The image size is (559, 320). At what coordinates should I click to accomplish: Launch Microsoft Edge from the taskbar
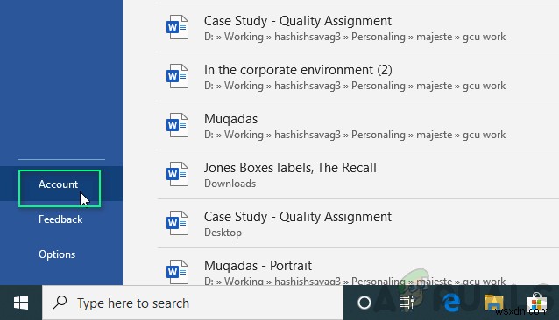click(451, 303)
